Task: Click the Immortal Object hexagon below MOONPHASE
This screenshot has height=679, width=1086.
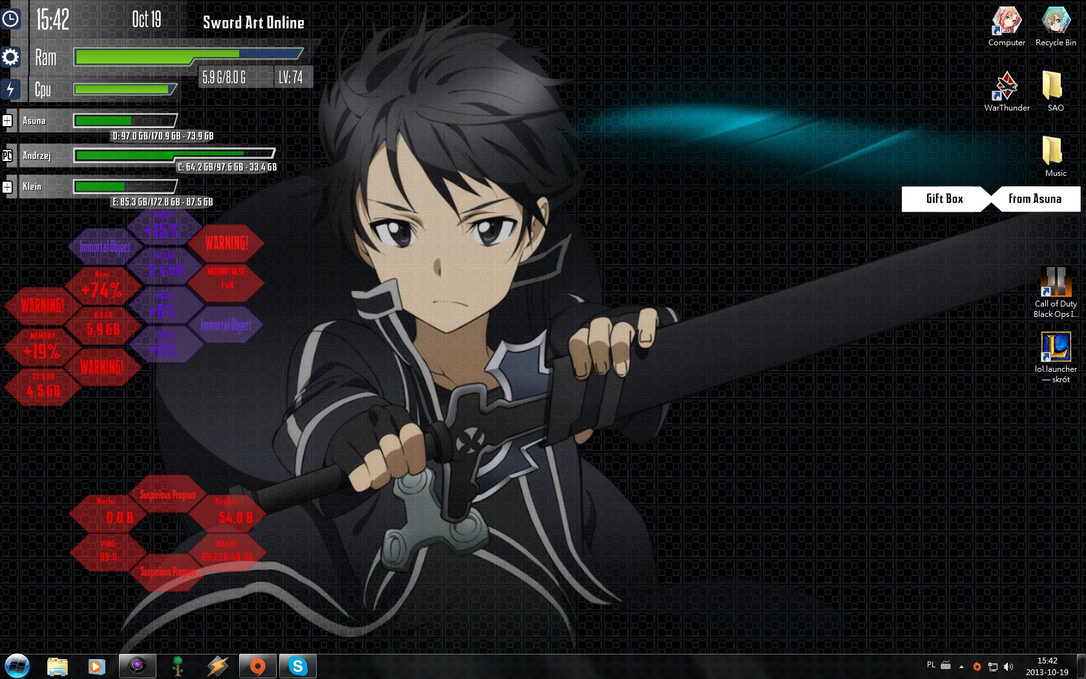Action: (x=226, y=325)
